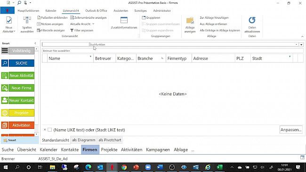This screenshot has height=172, width=306.
Task: Switch to als Pivotchart view tab
Action: point(110,140)
